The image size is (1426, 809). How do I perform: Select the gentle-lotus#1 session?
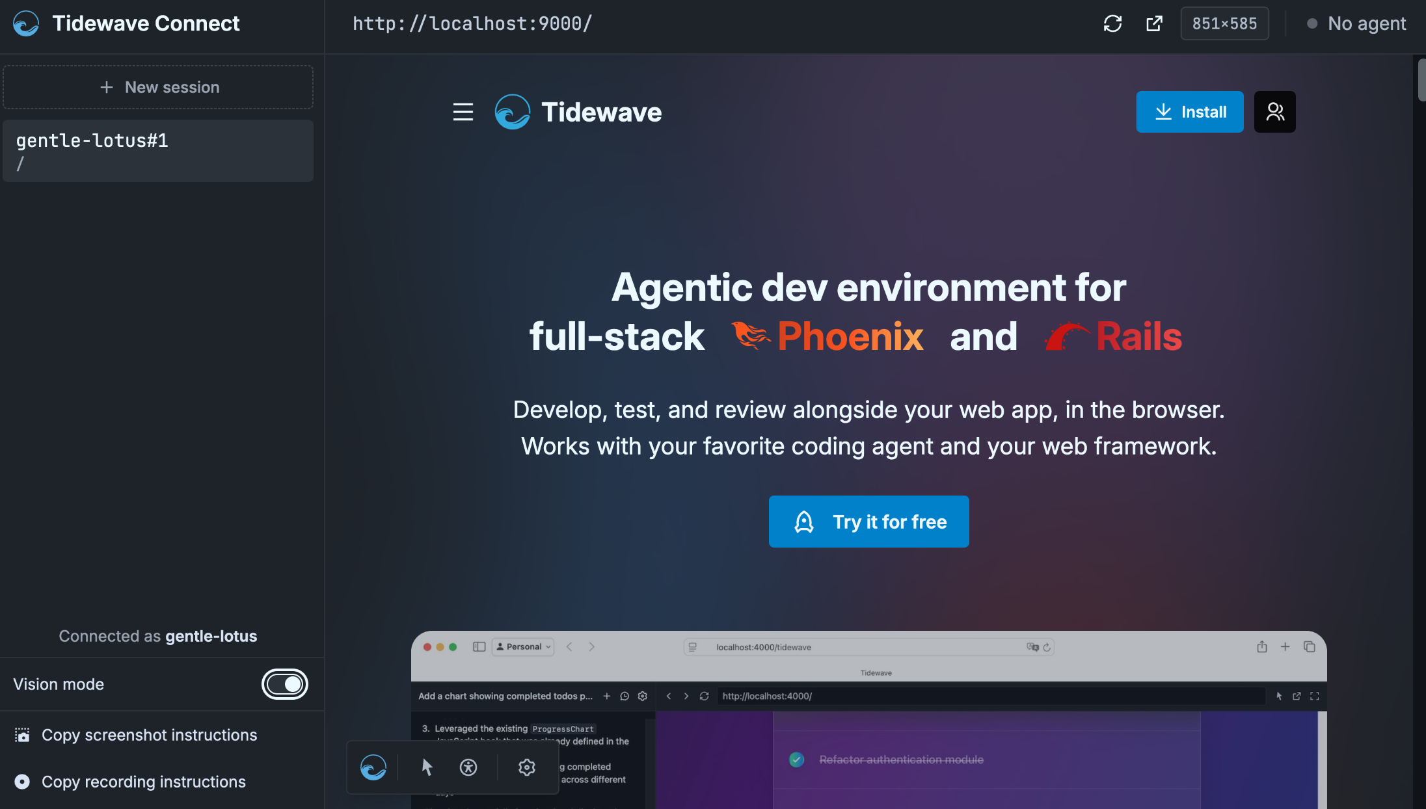tap(158, 151)
